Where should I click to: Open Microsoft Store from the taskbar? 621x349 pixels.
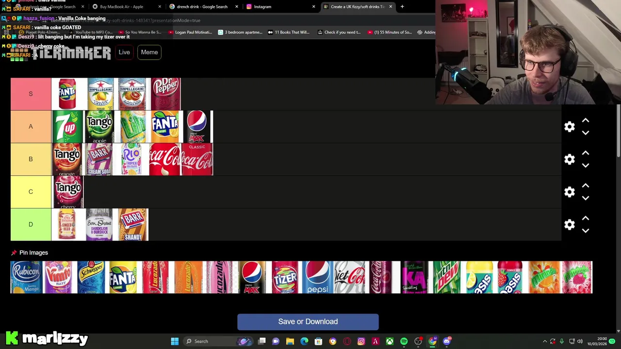318,341
